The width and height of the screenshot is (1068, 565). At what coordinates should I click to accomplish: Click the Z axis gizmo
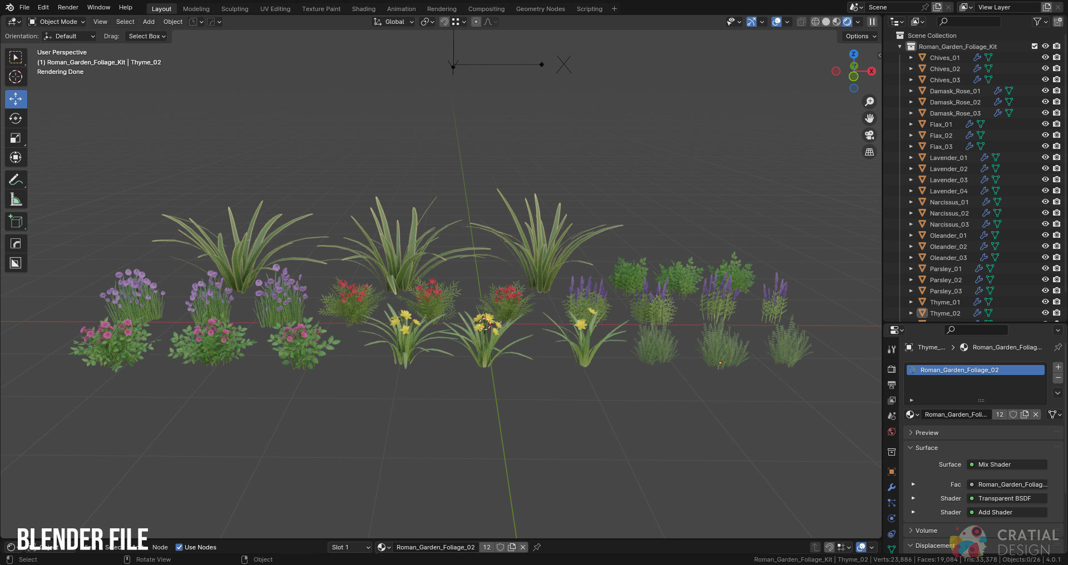853,54
